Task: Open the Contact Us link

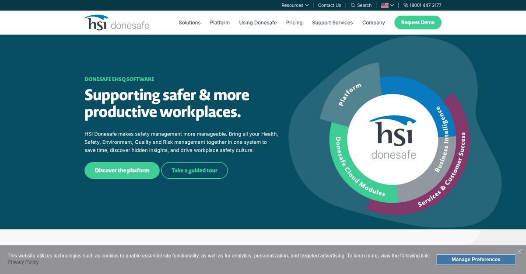Action: point(330,5)
